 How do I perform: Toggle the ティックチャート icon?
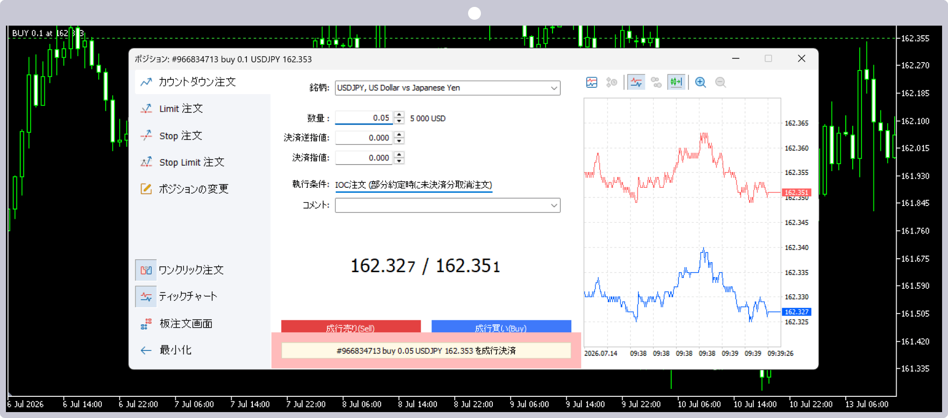pyautogui.click(x=146, y=297)
